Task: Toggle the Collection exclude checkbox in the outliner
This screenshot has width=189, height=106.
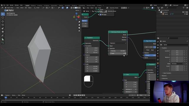Action: pos(183,12)
